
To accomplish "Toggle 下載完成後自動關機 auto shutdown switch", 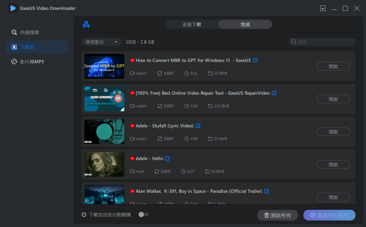I will pyautogui.click(x=143, y=215).
